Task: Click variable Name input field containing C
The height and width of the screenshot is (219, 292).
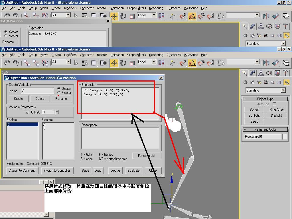Action: [37, 91]
